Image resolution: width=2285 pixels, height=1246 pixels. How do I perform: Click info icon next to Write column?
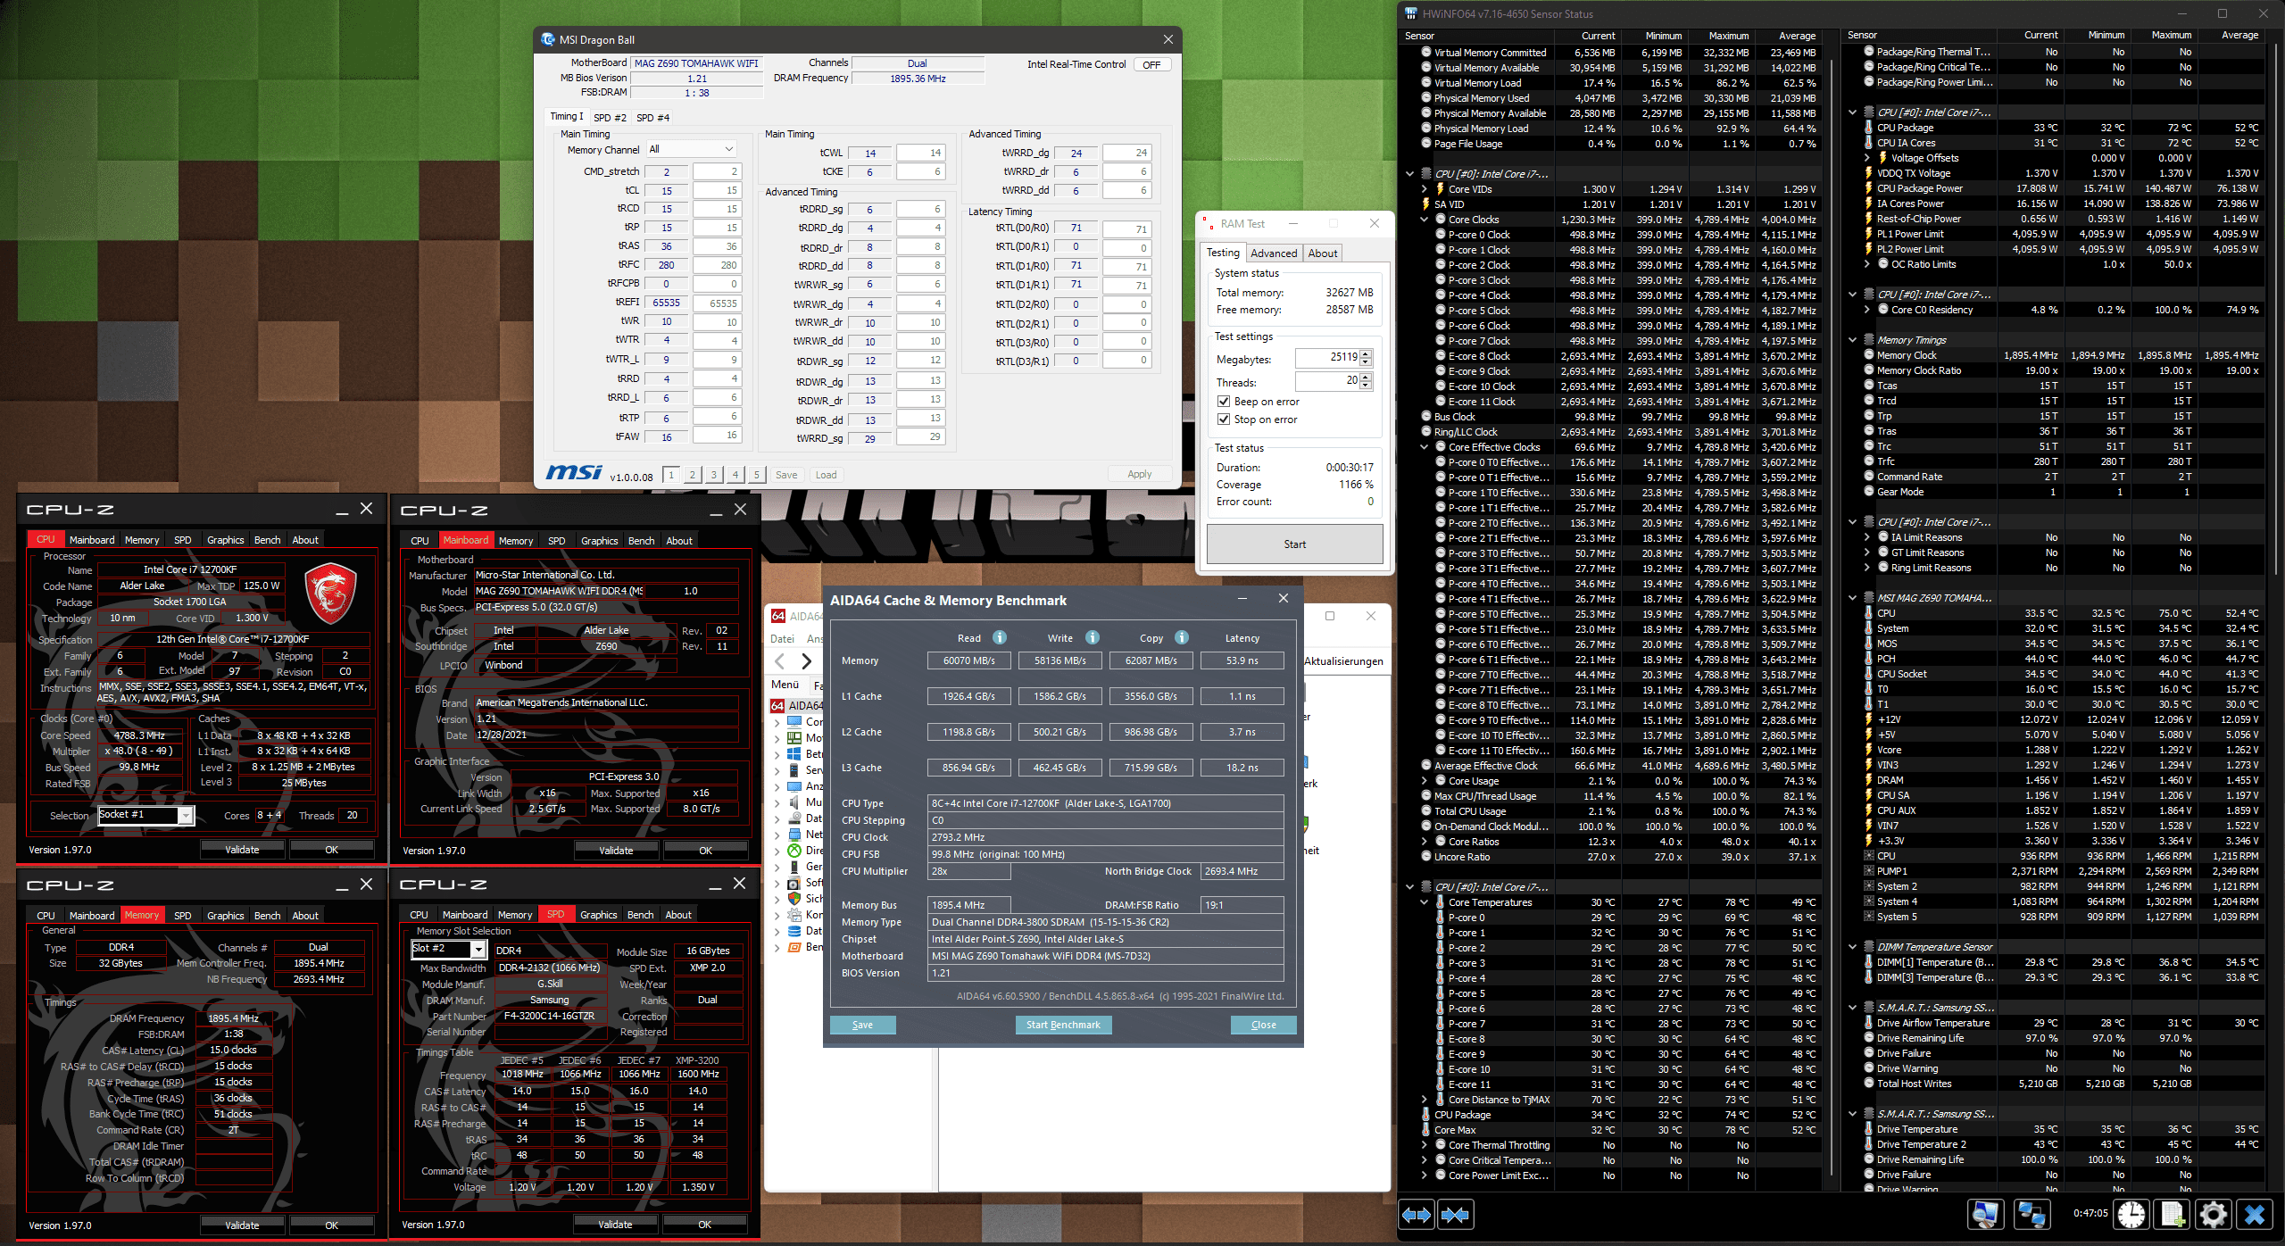pyautogui.click(x=1093, y=637)
